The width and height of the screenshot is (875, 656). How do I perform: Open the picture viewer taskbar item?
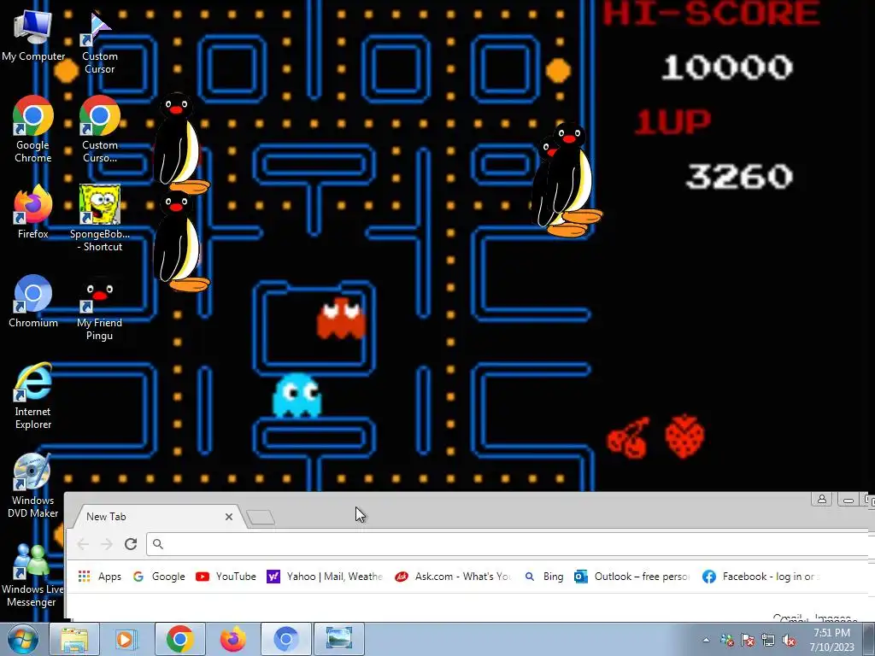coord(338,639)
